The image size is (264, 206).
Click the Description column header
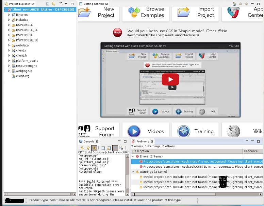[x=187, y=151]
